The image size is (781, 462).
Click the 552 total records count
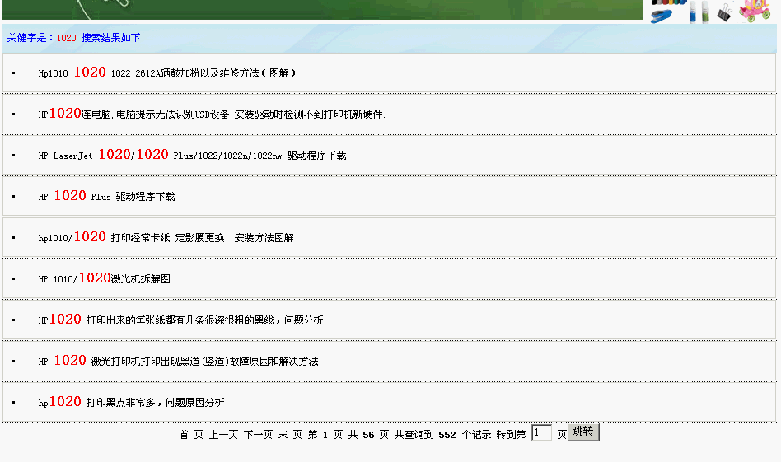447,435
